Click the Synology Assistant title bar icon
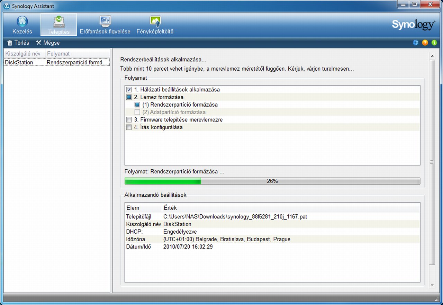 click(x=6, y=6)
